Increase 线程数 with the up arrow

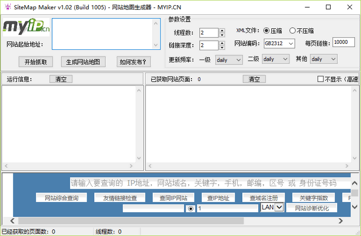click(222, 30)
